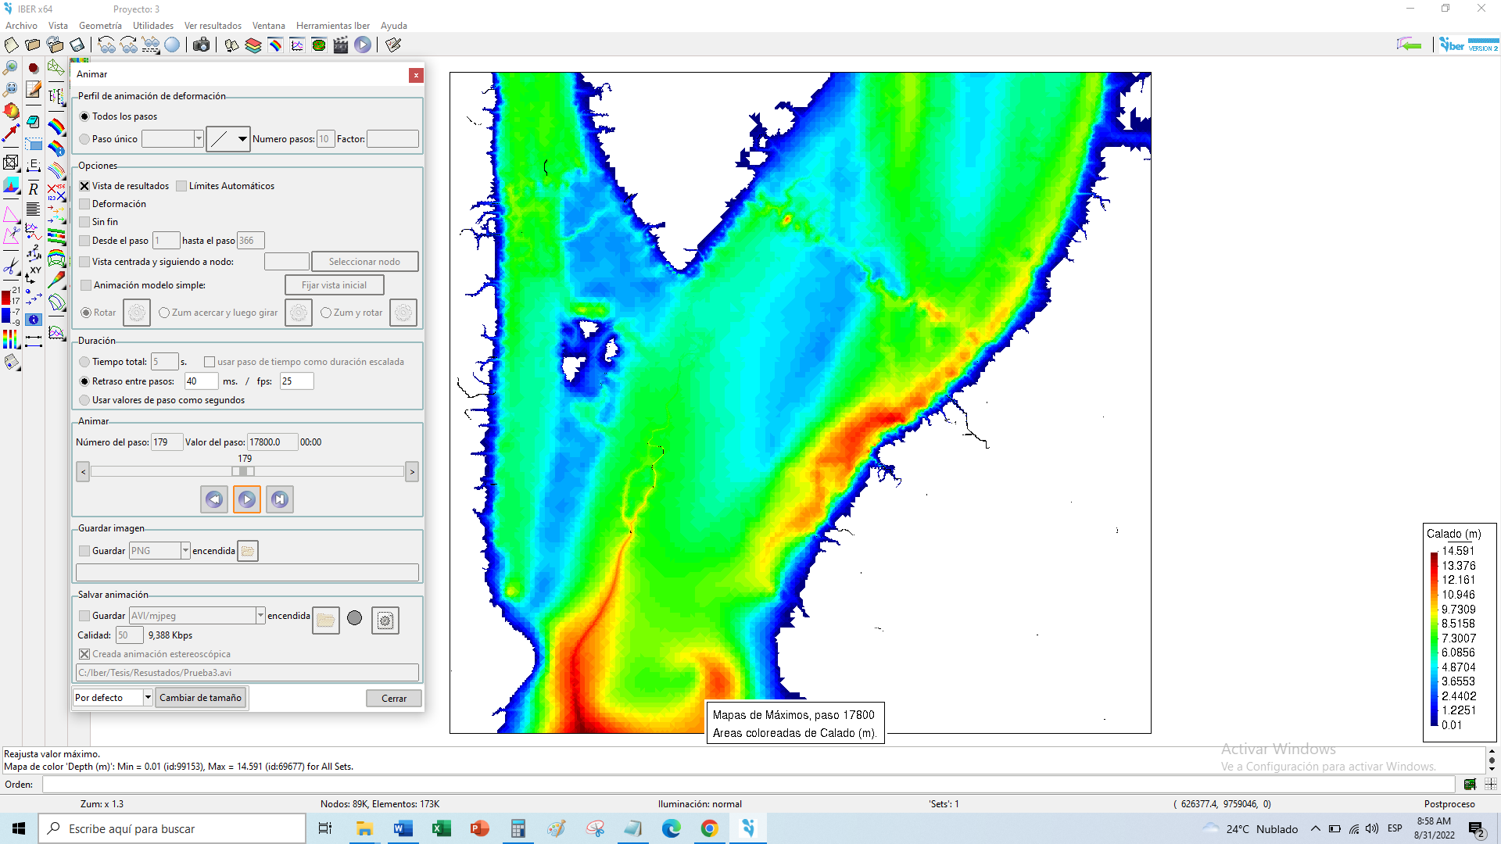Enable the Desde el paso checkbox
Screen dimensions: 1501x844
[84, 241]
